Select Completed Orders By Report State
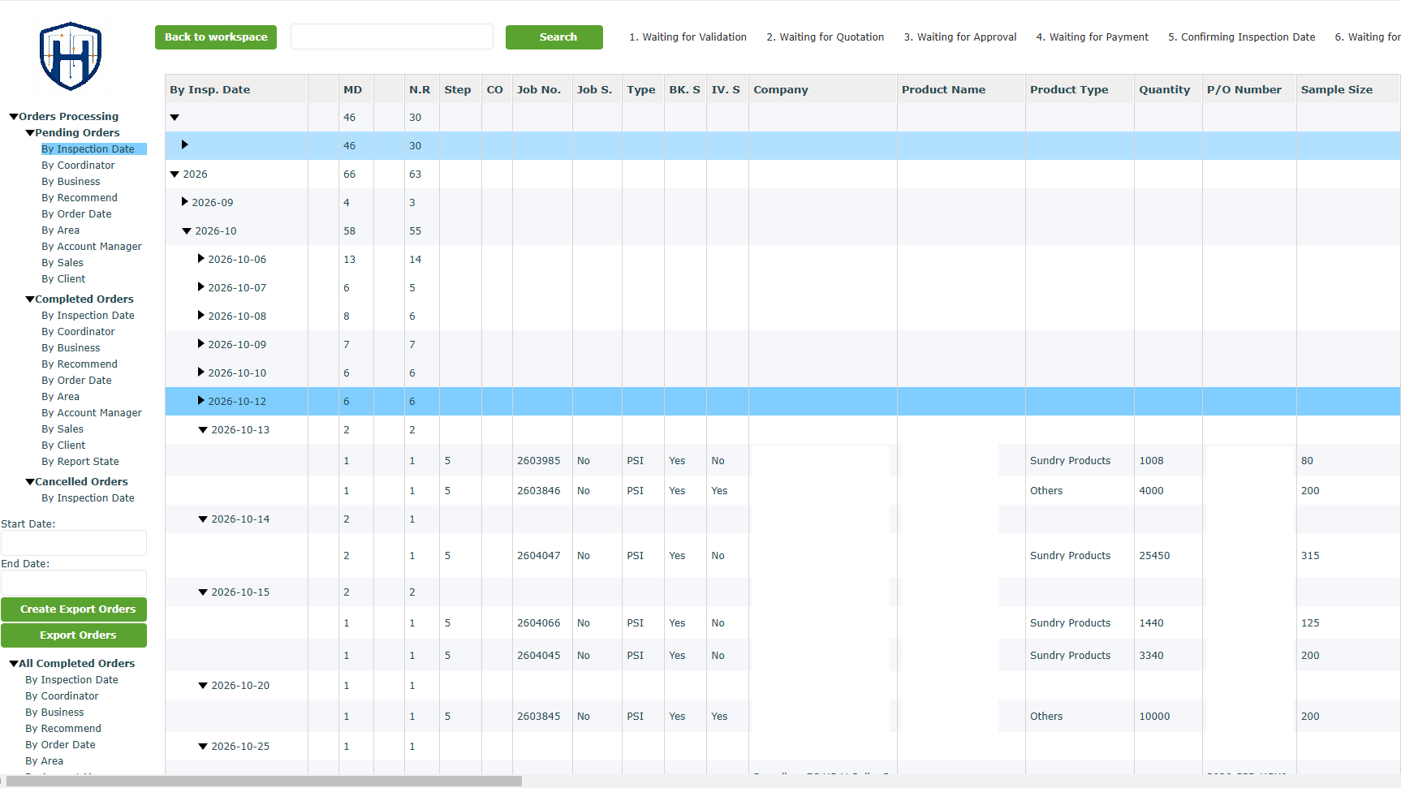Image resolution: width=1401 pixels, height=788 pixels. [x=80, y=462]
